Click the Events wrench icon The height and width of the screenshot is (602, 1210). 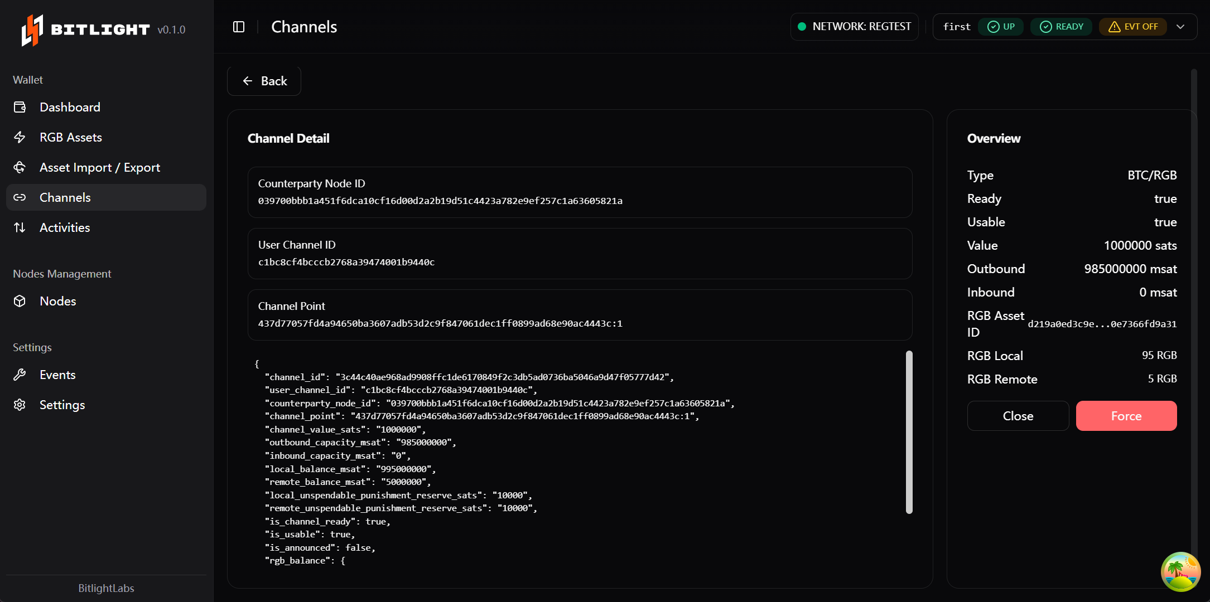(x=20, y=375)
